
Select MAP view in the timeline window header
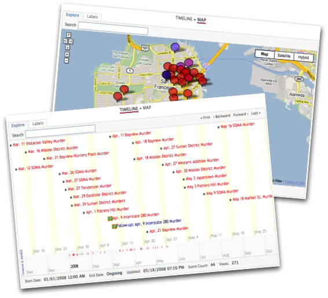pyautogui.click(x=147, y=108)
